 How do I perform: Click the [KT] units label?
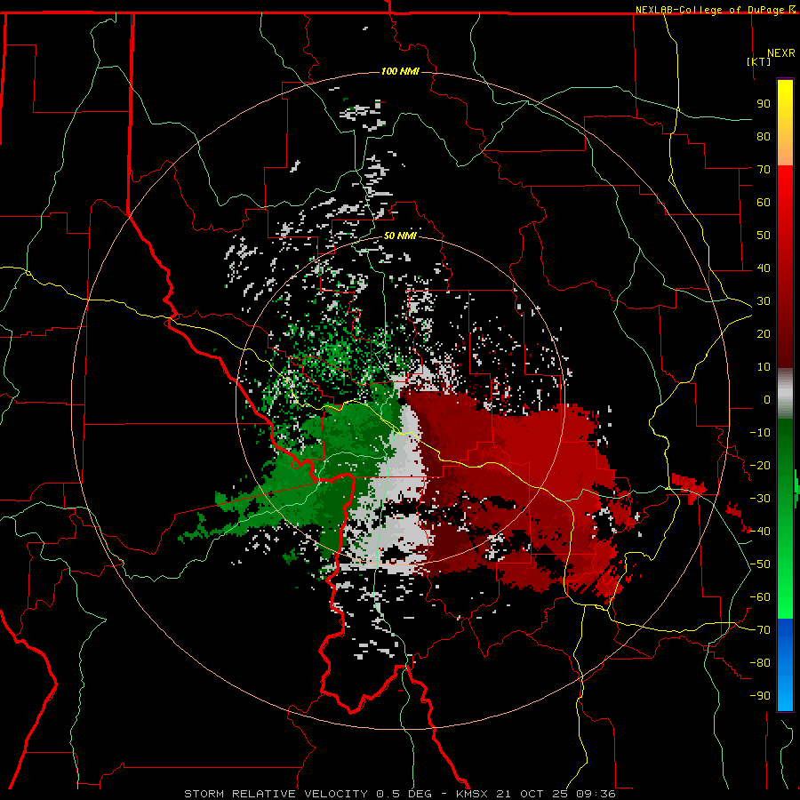click(759, 61)
